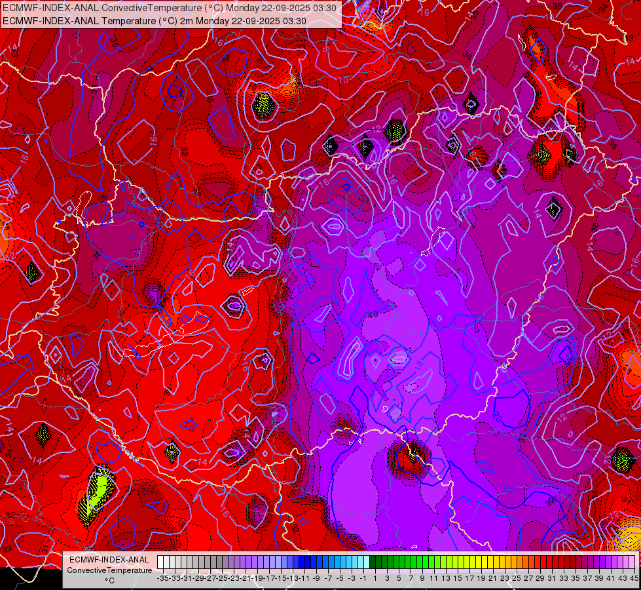
Task: Click the Temperature 2m title line
Action: pyautogui.click(x=155, y=21)
